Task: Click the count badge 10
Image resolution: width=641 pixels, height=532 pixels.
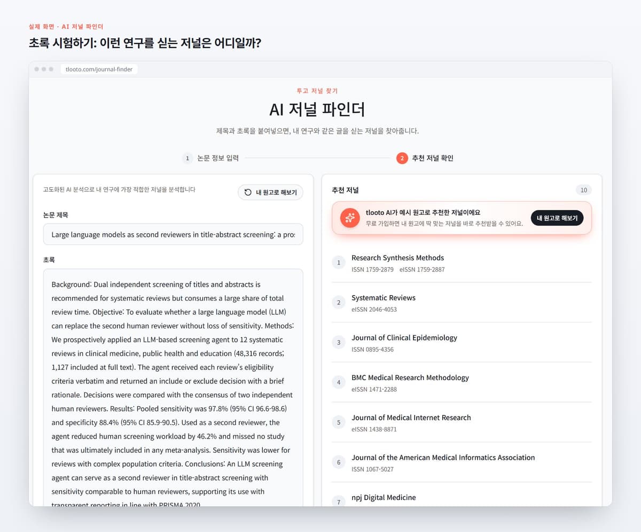Action: tap(584, 190)
